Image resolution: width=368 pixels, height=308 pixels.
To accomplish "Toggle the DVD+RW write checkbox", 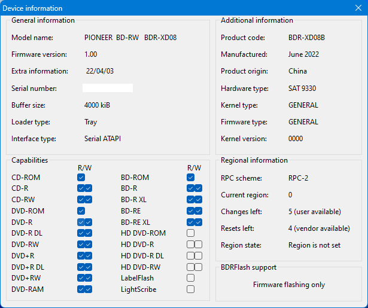I will (x=89, y=278).
